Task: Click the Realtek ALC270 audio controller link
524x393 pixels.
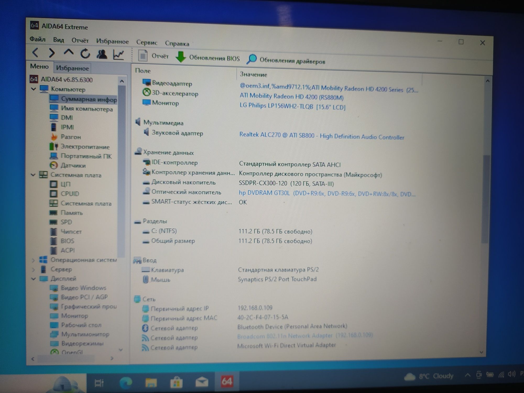Action: tap(321, 136)
